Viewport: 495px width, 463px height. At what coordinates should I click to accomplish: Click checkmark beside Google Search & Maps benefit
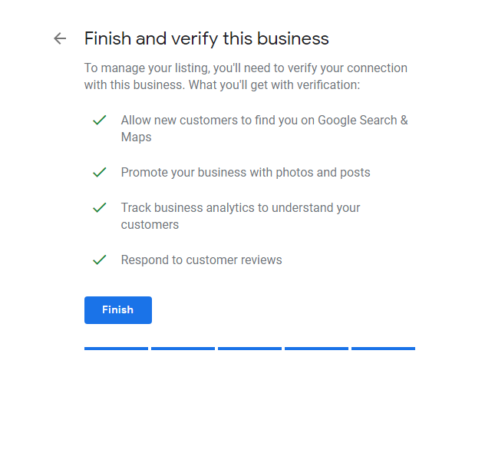(x=100, y=120)
